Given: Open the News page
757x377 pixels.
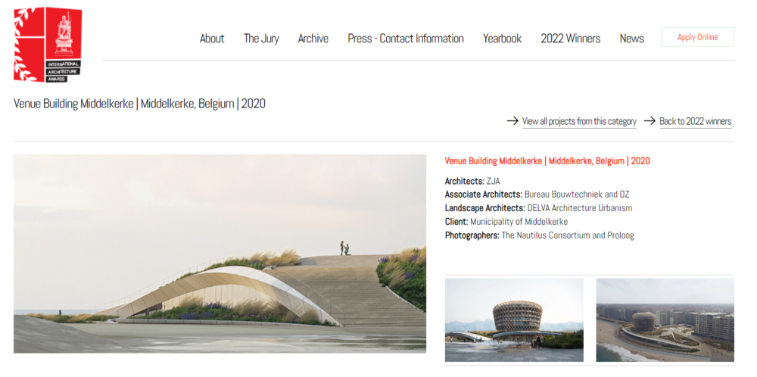Looking at the screenshot, I should click(632, 39).
